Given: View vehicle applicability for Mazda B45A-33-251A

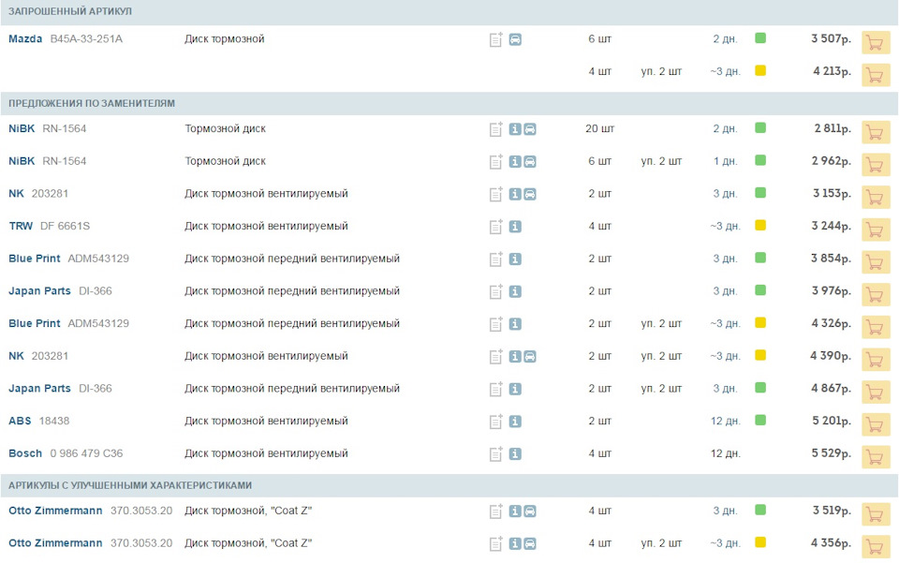Looking at the screenshot, I should (515, 39).
